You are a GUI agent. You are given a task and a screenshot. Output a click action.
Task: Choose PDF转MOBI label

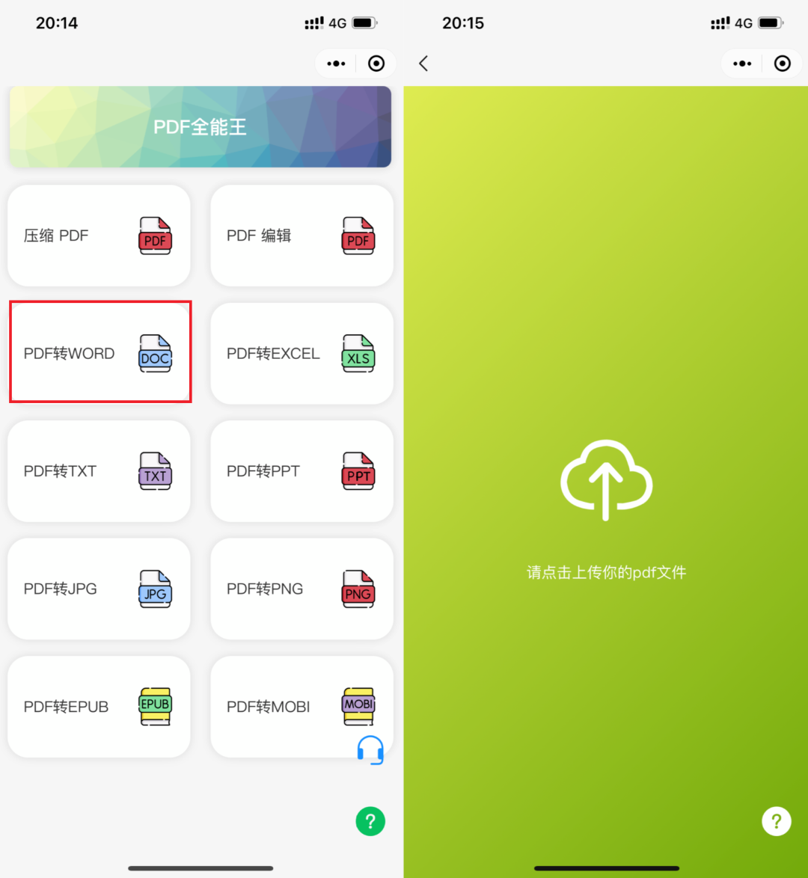(x=268, y=707)
